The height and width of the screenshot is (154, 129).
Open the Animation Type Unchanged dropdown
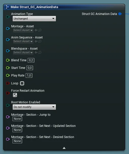[x=34, y=18]
